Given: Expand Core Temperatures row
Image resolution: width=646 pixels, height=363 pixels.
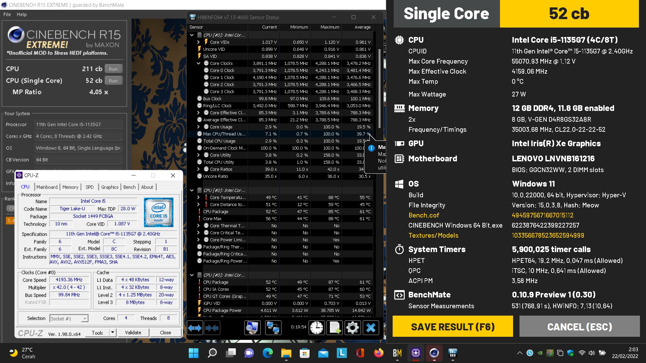Looking at the screenshot, I should click(x=199, y=197).
